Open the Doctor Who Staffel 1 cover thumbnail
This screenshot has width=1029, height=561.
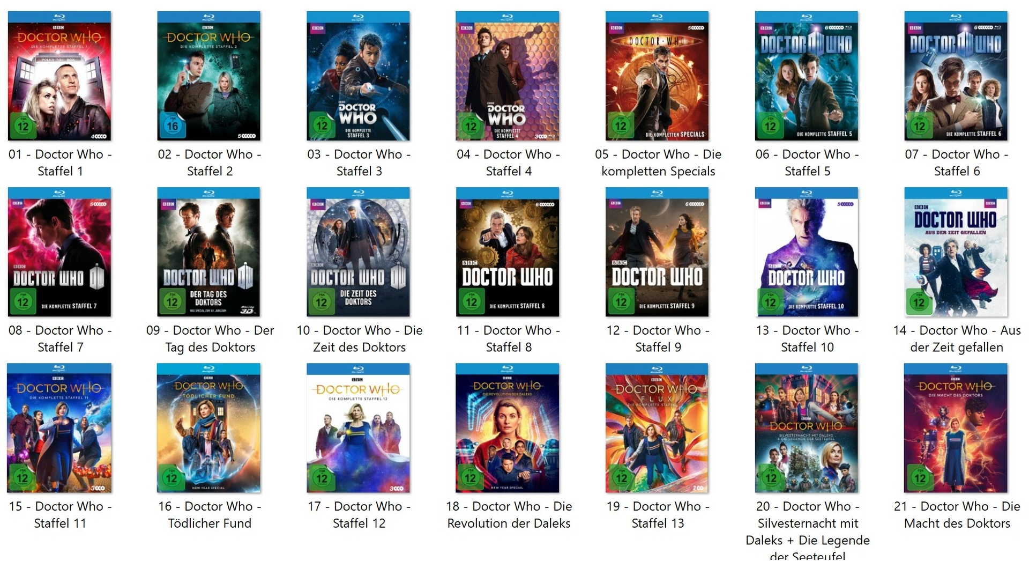pos(59,76)
